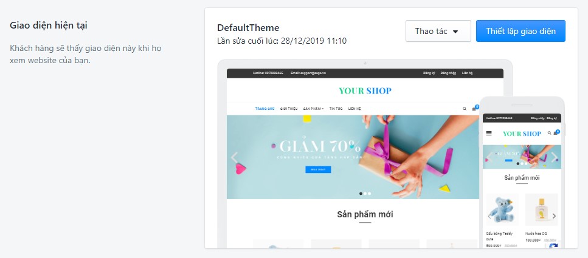Click the search icon in mobile preview
This screenshot has height=258, width=588.
pos(549,133)
